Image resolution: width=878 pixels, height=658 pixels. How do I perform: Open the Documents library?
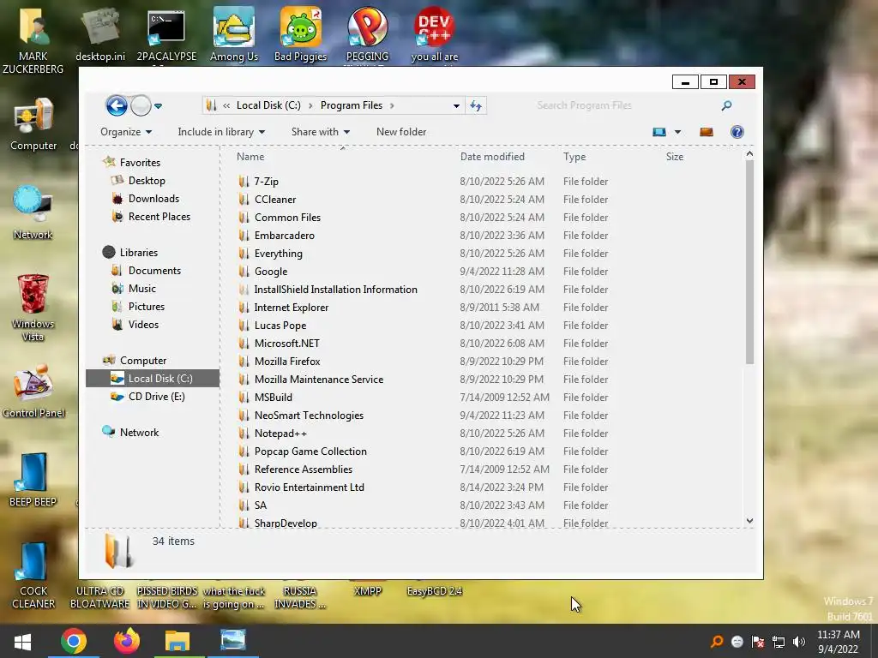[x=154, y=270]
